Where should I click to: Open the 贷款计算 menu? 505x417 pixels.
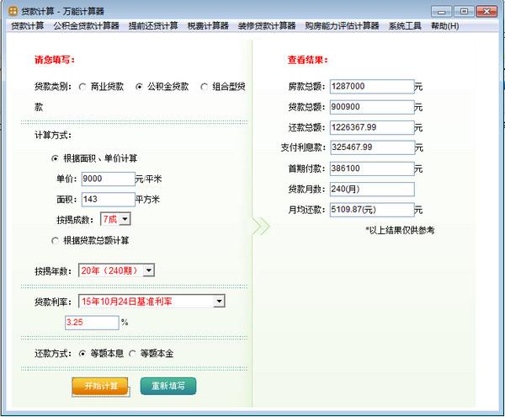tap(28, 26)
